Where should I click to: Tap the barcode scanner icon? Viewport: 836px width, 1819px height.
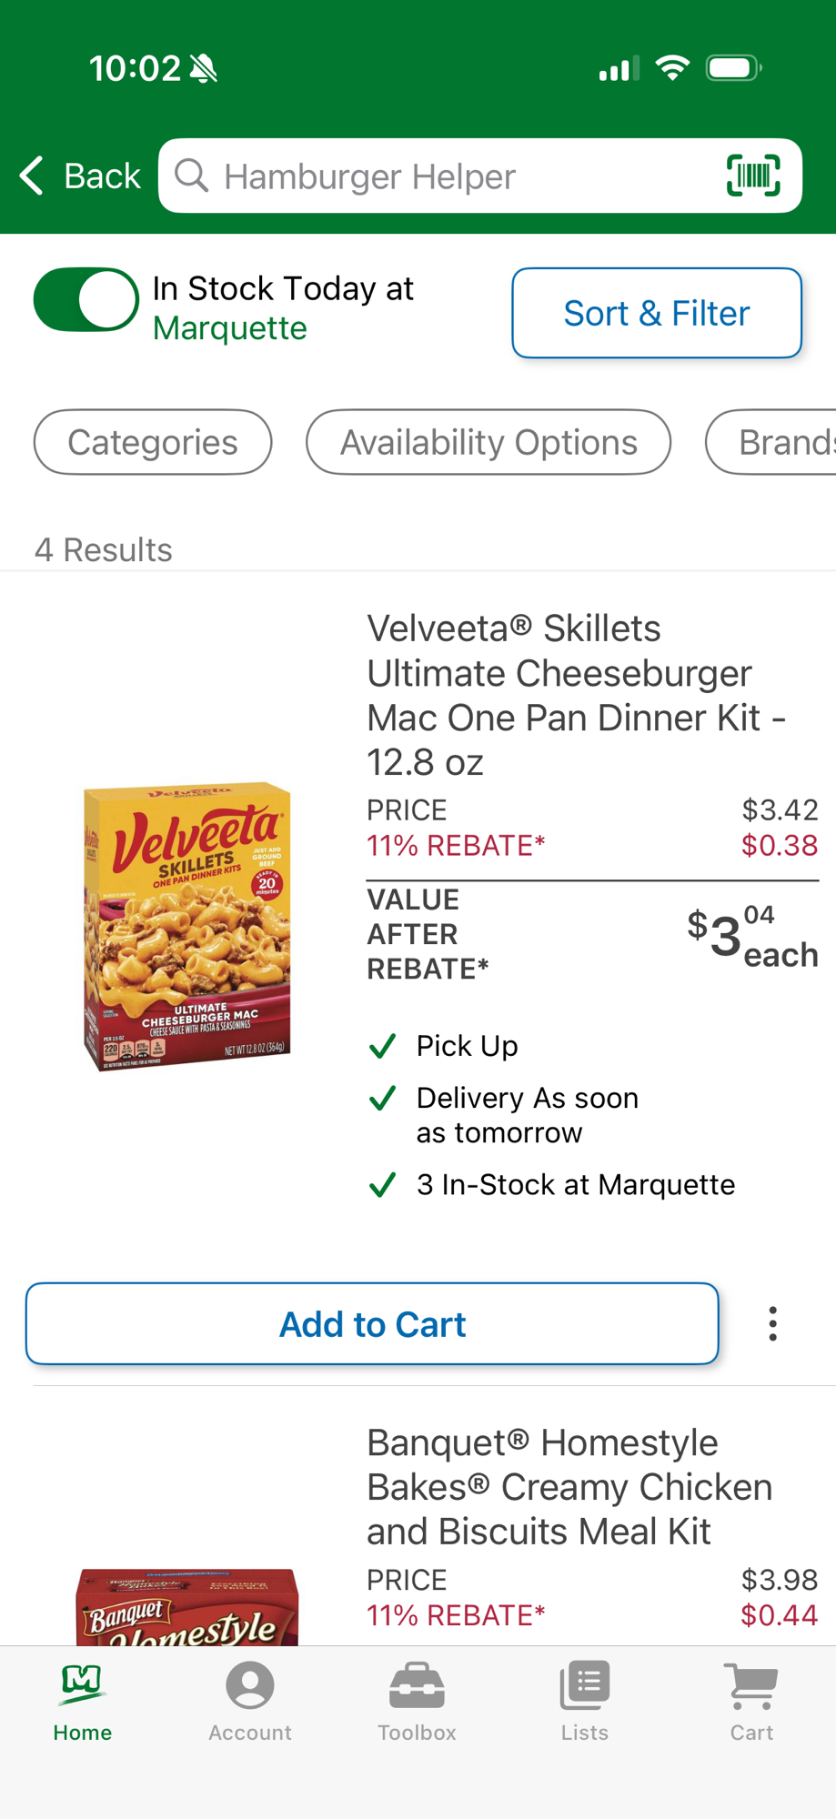tap(753, 176)
